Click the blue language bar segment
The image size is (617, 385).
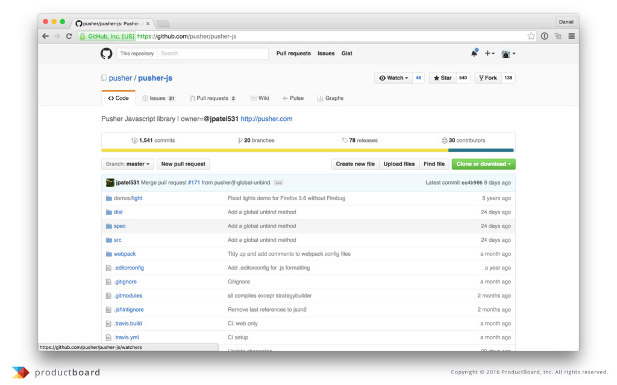tap(481, 150)
